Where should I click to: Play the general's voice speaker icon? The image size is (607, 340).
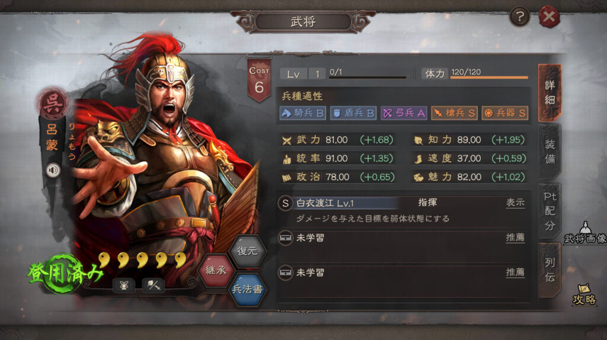coord(53,170)
